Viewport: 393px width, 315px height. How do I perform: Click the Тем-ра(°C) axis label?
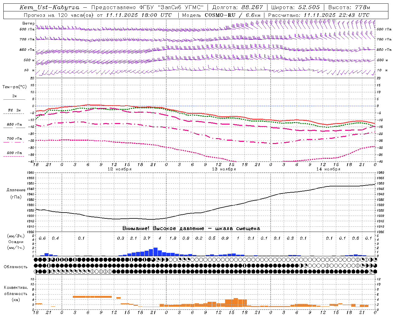point(14,87)
